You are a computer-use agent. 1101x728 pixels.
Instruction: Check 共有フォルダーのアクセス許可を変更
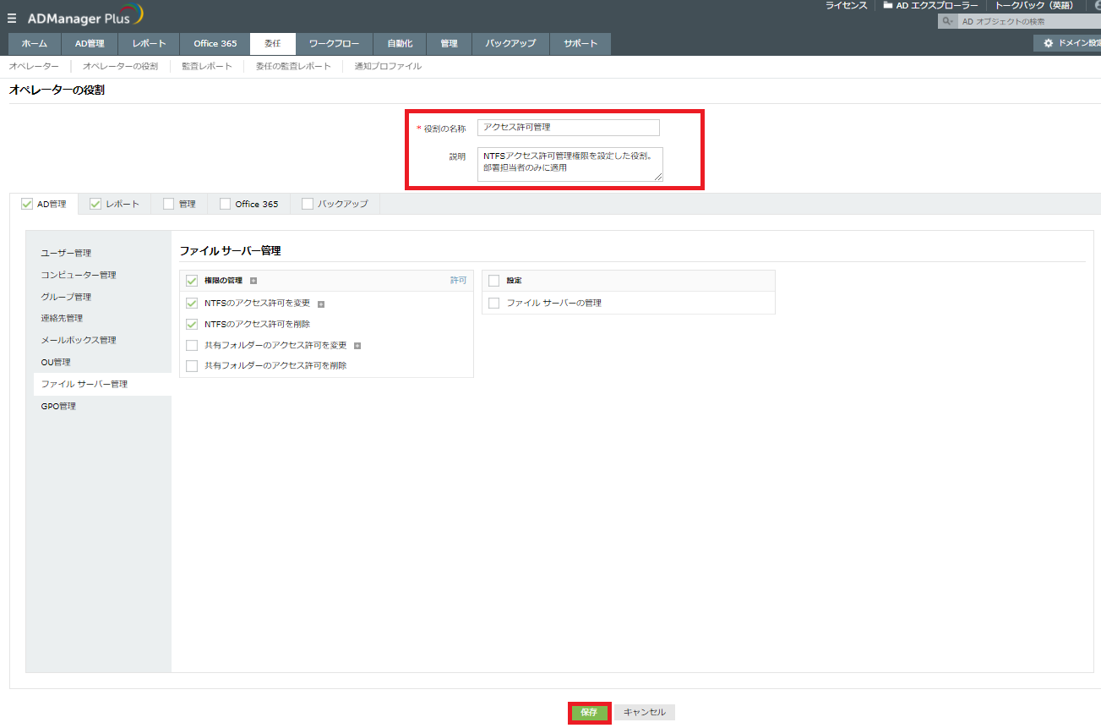point(191,345)
